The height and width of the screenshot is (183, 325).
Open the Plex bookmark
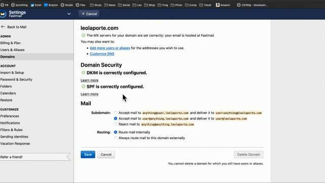click(80, 5)
